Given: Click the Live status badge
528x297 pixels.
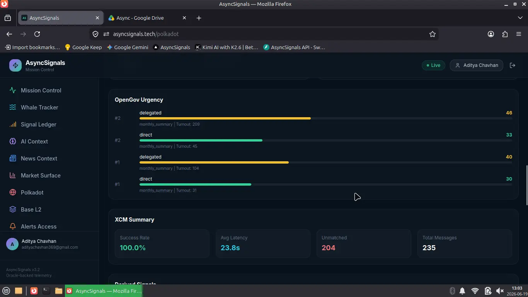Looking at the screenshot, I should (433, 65).
